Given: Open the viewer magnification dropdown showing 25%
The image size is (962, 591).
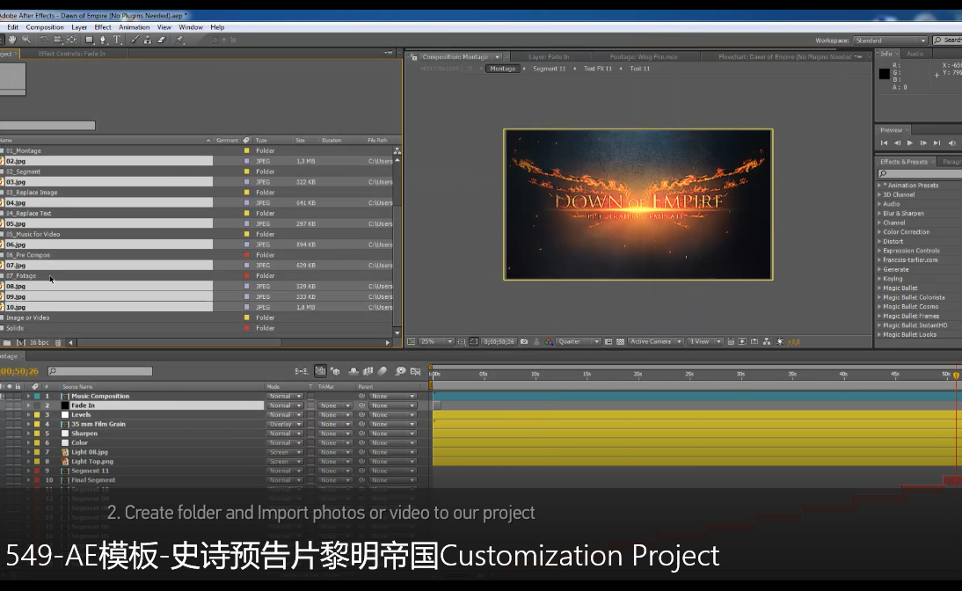Looking at the screenshot, I should point(435,342).
